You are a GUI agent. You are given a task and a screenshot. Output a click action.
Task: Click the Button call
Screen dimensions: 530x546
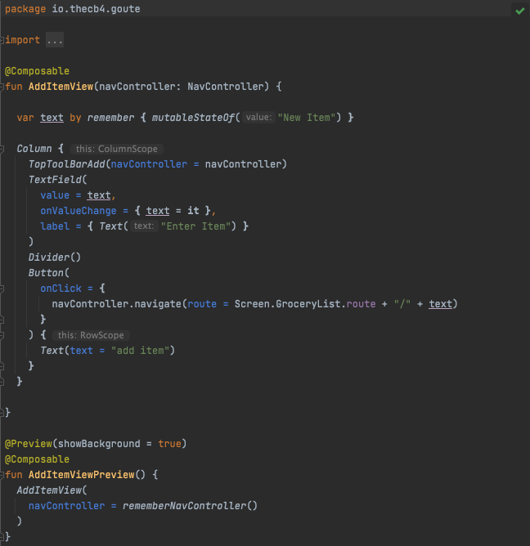coord(46,273)
